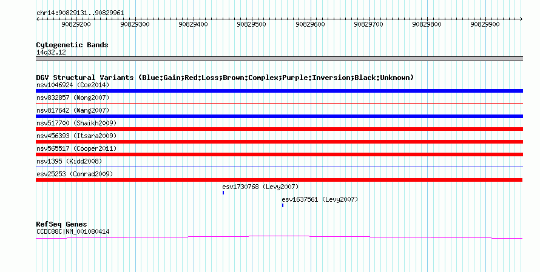Open variant esv1637561 (Levy2007) label
This screenshot has width=540, height=272.
(320, 199)
